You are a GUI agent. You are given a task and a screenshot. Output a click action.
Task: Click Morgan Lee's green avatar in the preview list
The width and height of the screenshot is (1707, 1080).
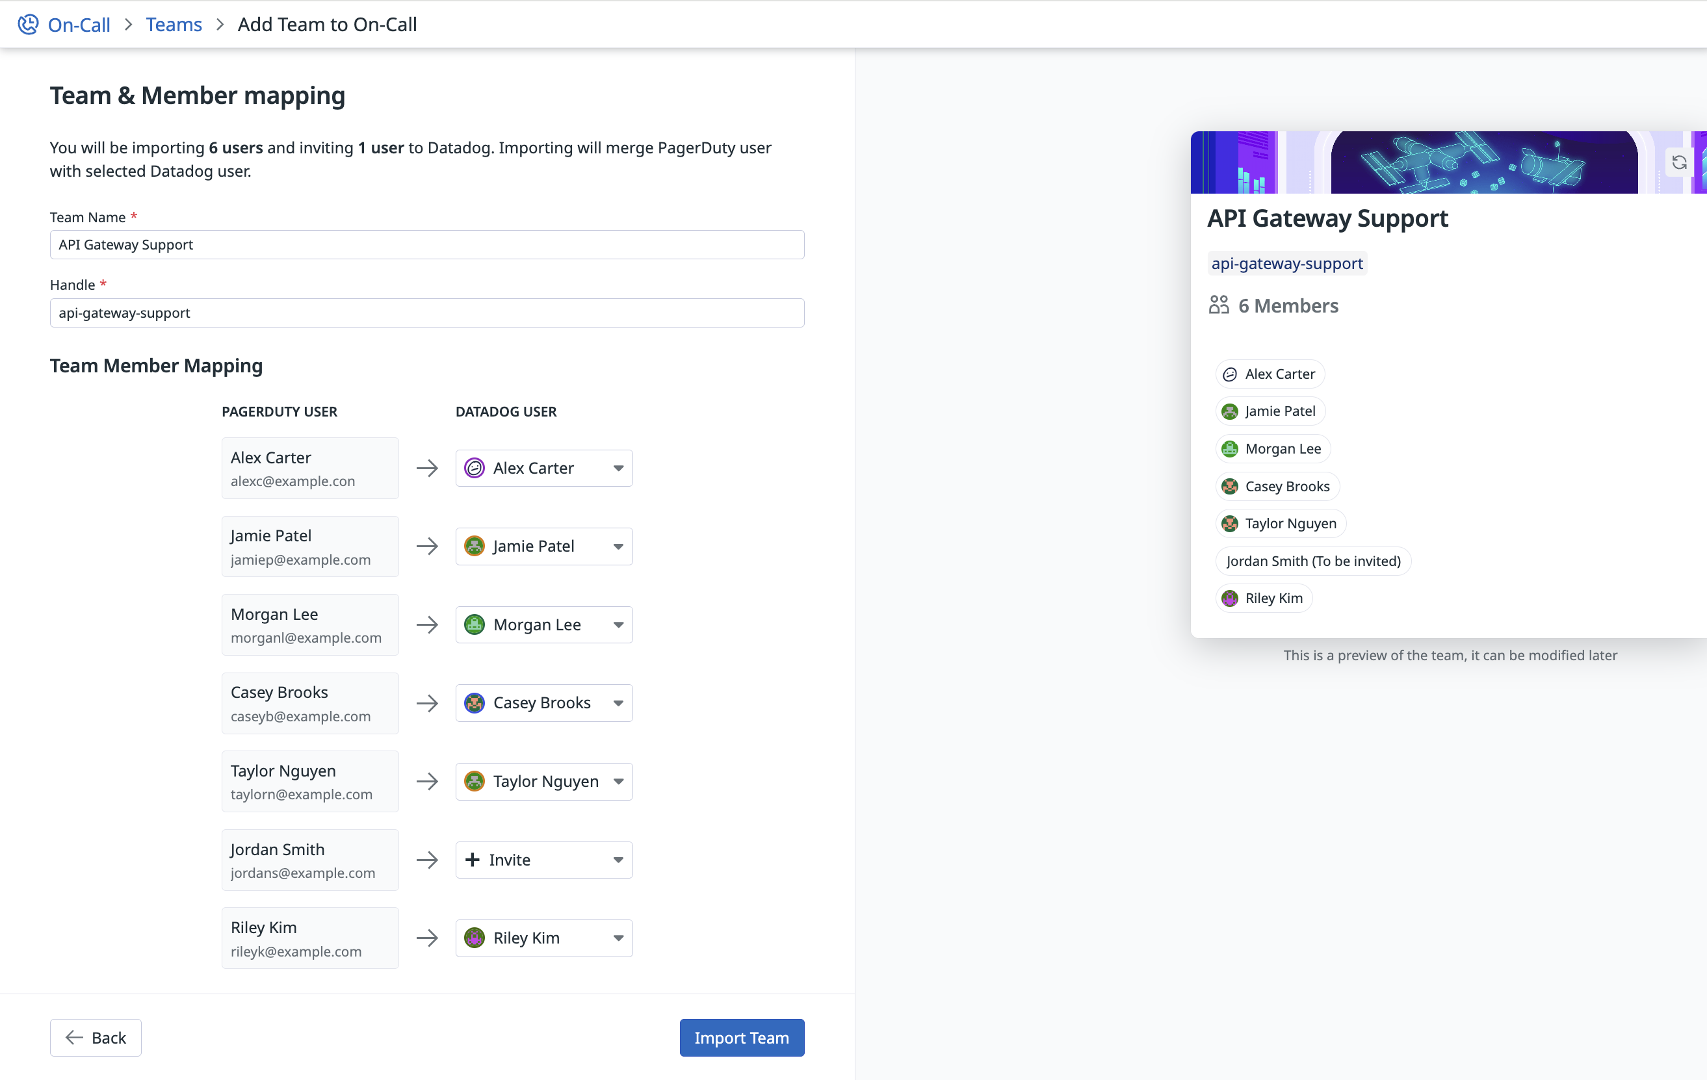(x=1230, y=448)
